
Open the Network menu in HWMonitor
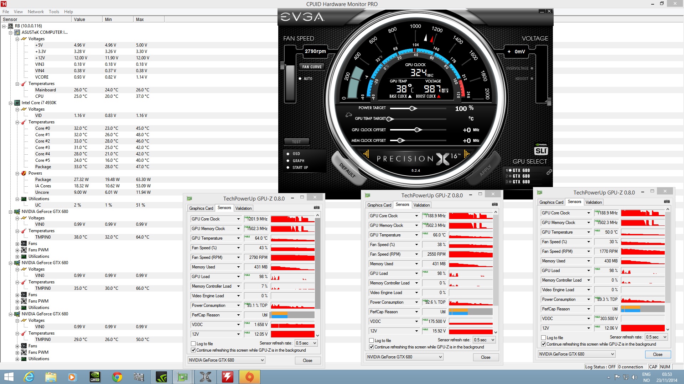click(36, 11)
